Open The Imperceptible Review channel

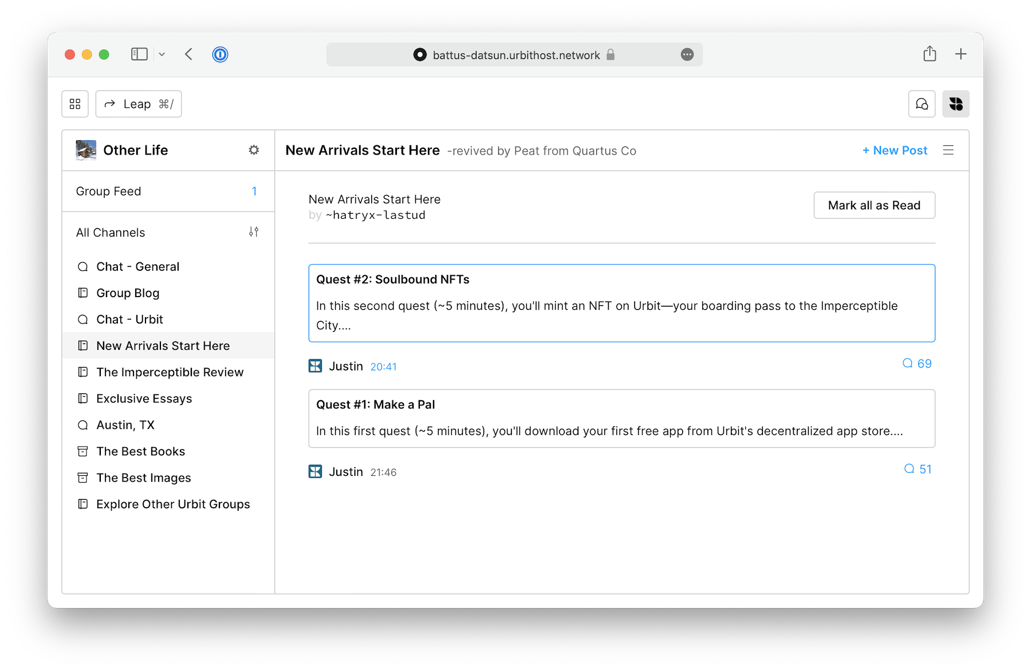pyautogui.click(x=168, y=372)
